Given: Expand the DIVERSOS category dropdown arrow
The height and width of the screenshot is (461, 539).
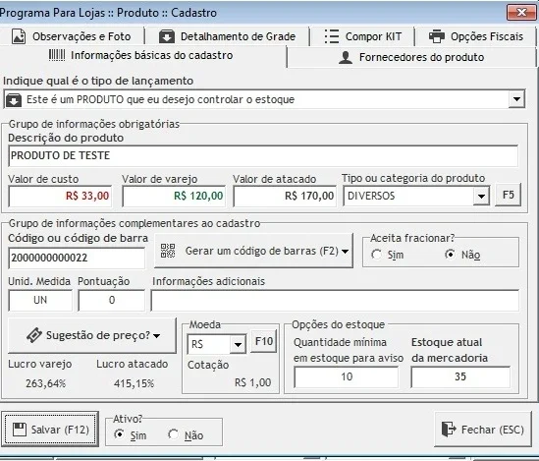Looking at the screenshot, I should 481,197.
